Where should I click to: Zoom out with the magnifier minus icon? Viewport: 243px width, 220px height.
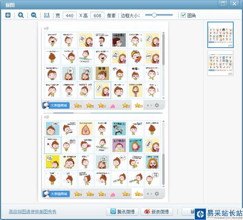pos(34,15)
